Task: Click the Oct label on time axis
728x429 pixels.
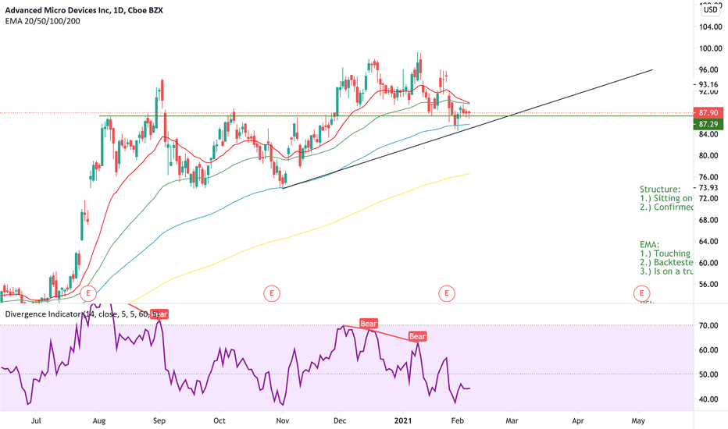Action: pos(219,420)
